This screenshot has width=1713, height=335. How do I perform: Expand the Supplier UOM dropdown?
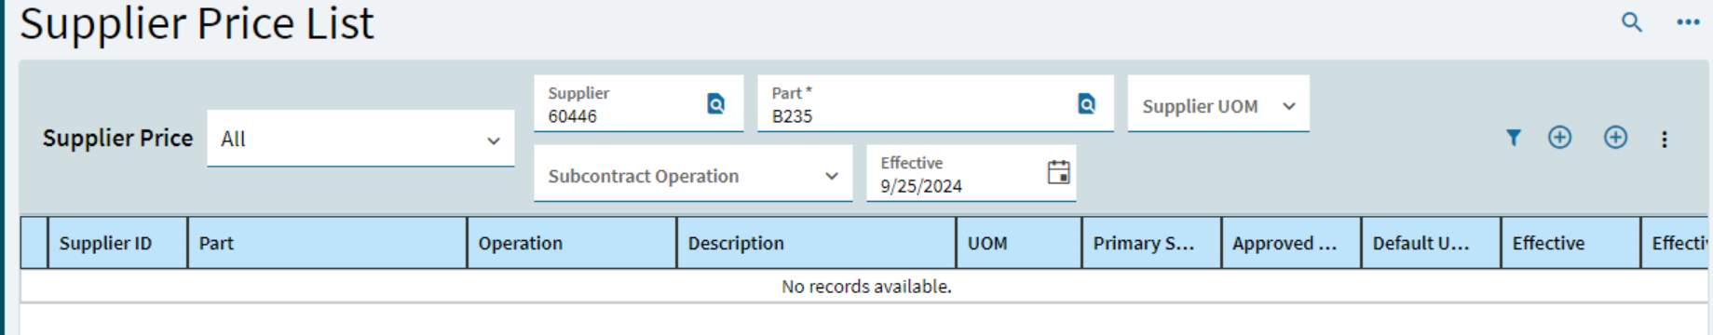click(x=1218, y=104)
